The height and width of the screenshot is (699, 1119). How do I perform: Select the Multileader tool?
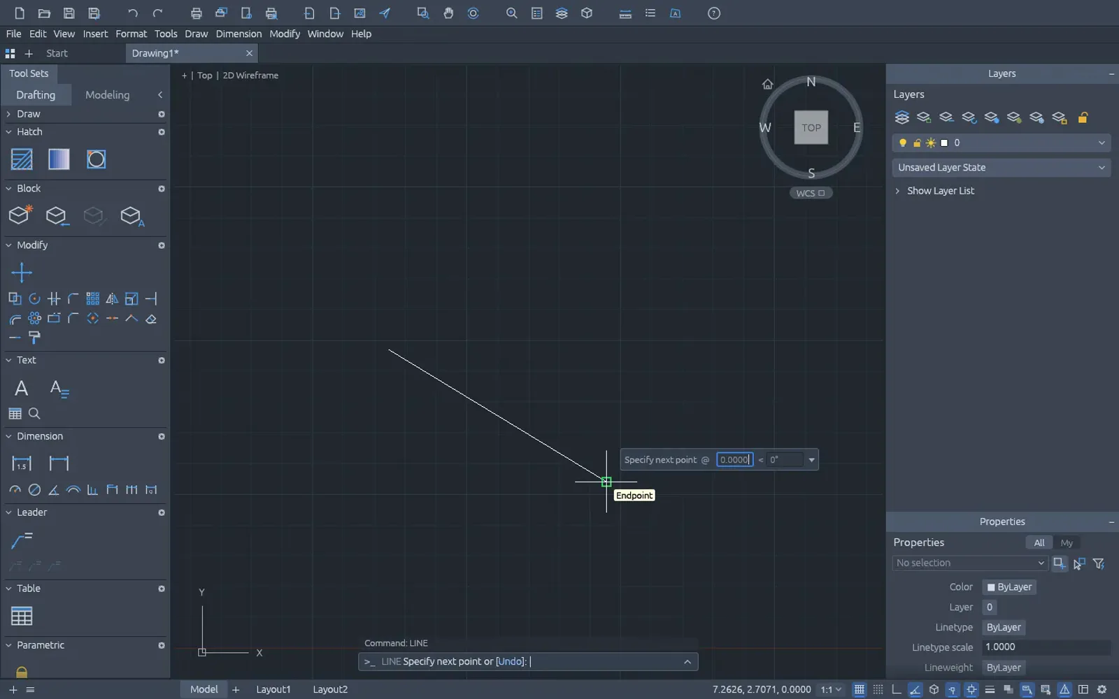pyautogui.click(x=22, y=540)
